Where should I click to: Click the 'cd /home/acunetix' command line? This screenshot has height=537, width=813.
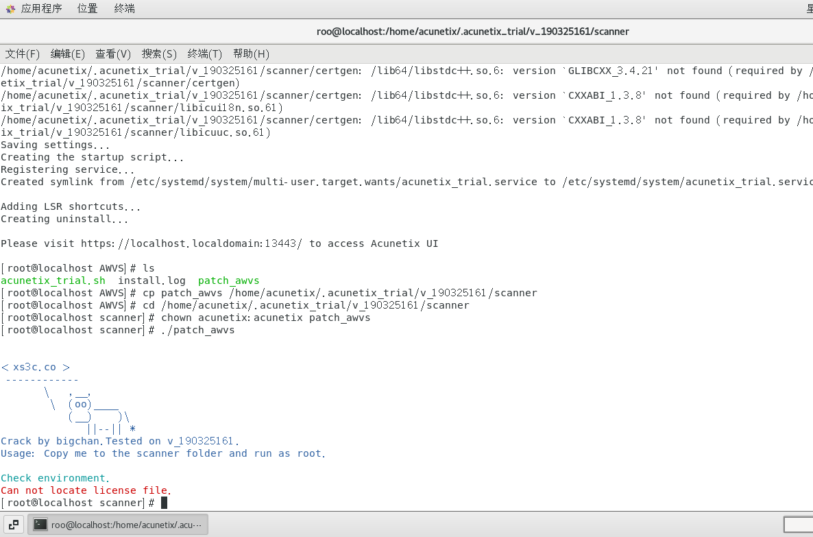click(235, 305)
